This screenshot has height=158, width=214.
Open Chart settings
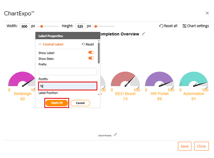click(x=196, y=26)
